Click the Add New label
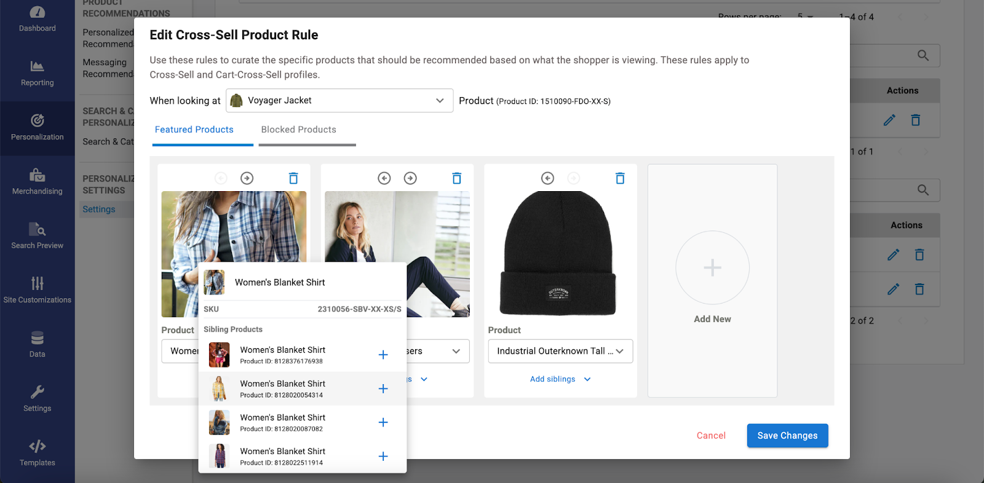The image size is (984, 483). [x=712, y=319]
